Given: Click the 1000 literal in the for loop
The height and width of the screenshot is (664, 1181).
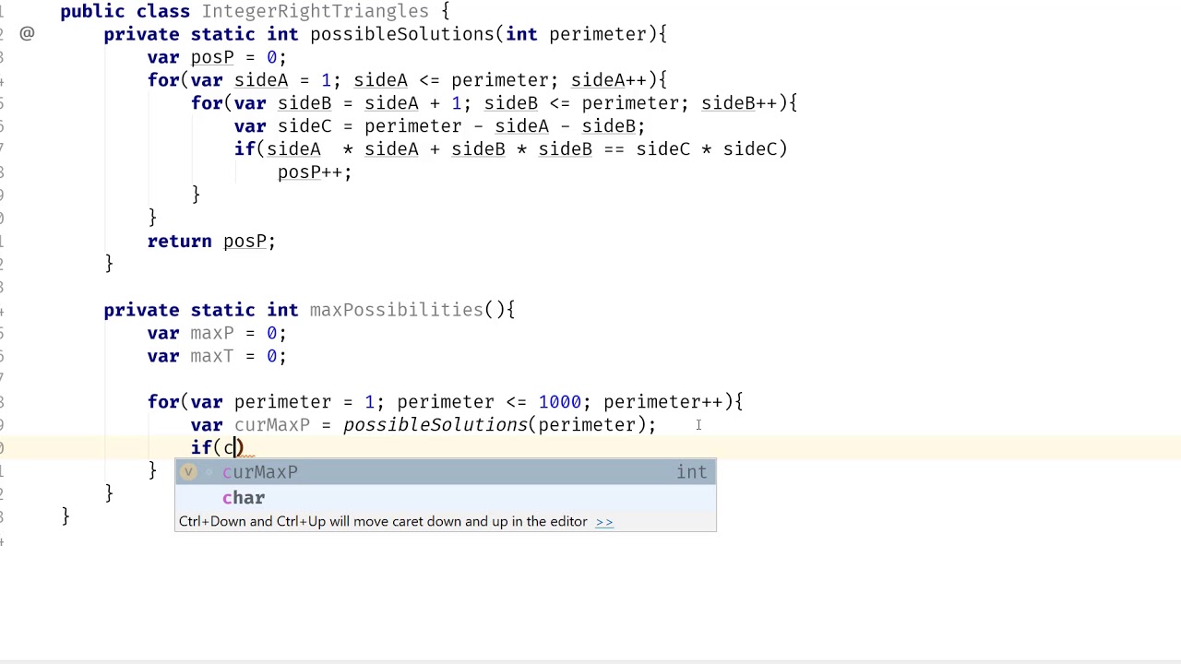Looking at the screenshot, I should 560,402.
